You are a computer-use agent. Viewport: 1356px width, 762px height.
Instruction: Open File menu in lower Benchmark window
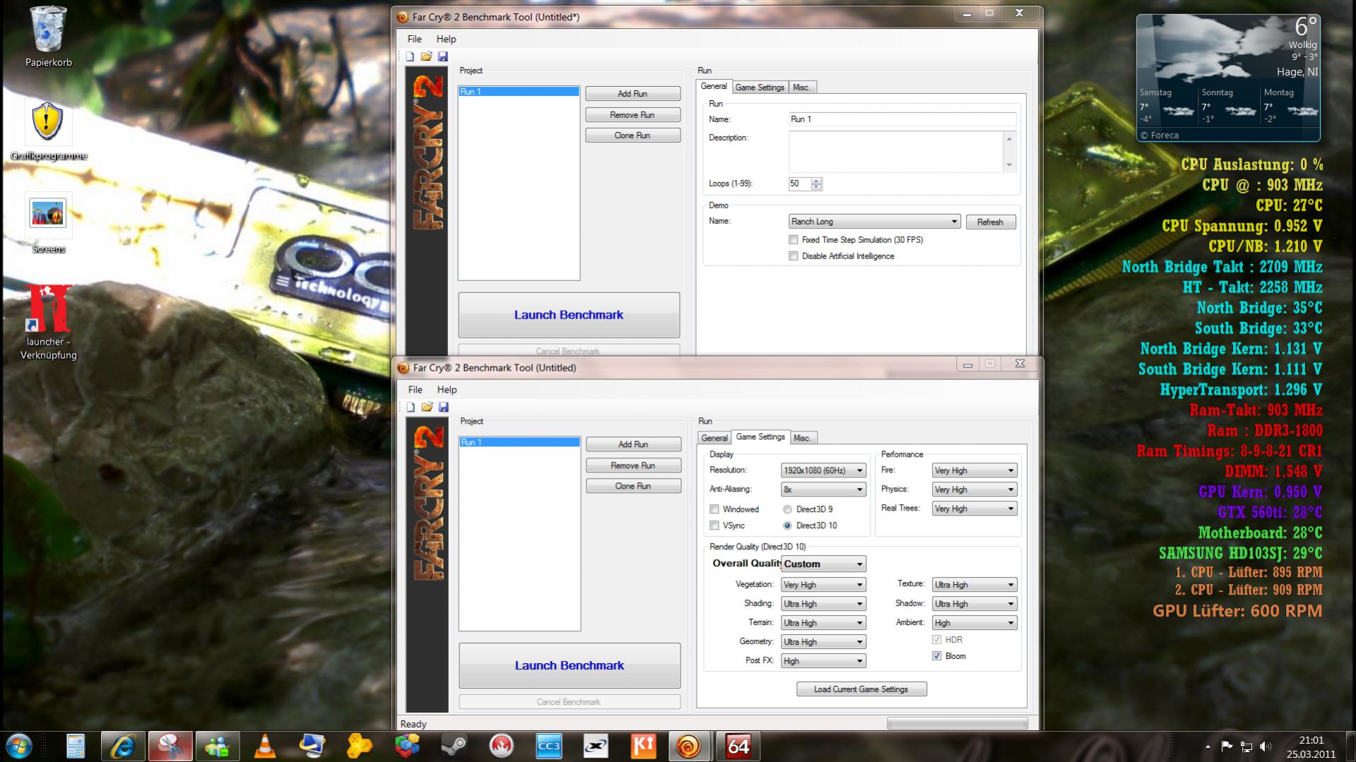coord(415,390)
